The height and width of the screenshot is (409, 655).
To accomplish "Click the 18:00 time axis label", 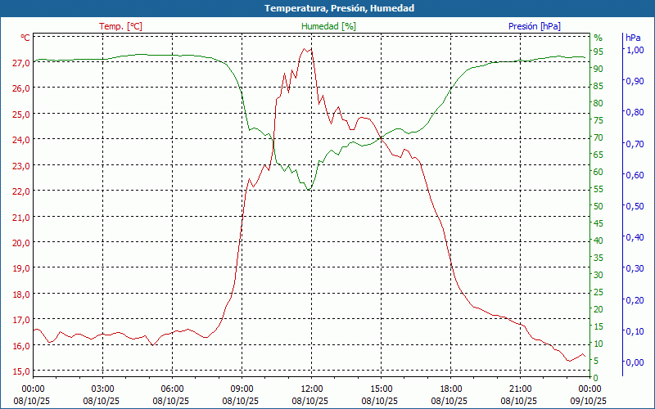I will 450,389.
